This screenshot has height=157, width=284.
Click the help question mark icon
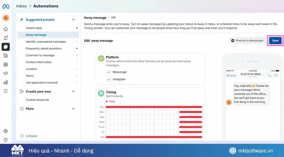[x=5, y=140]
